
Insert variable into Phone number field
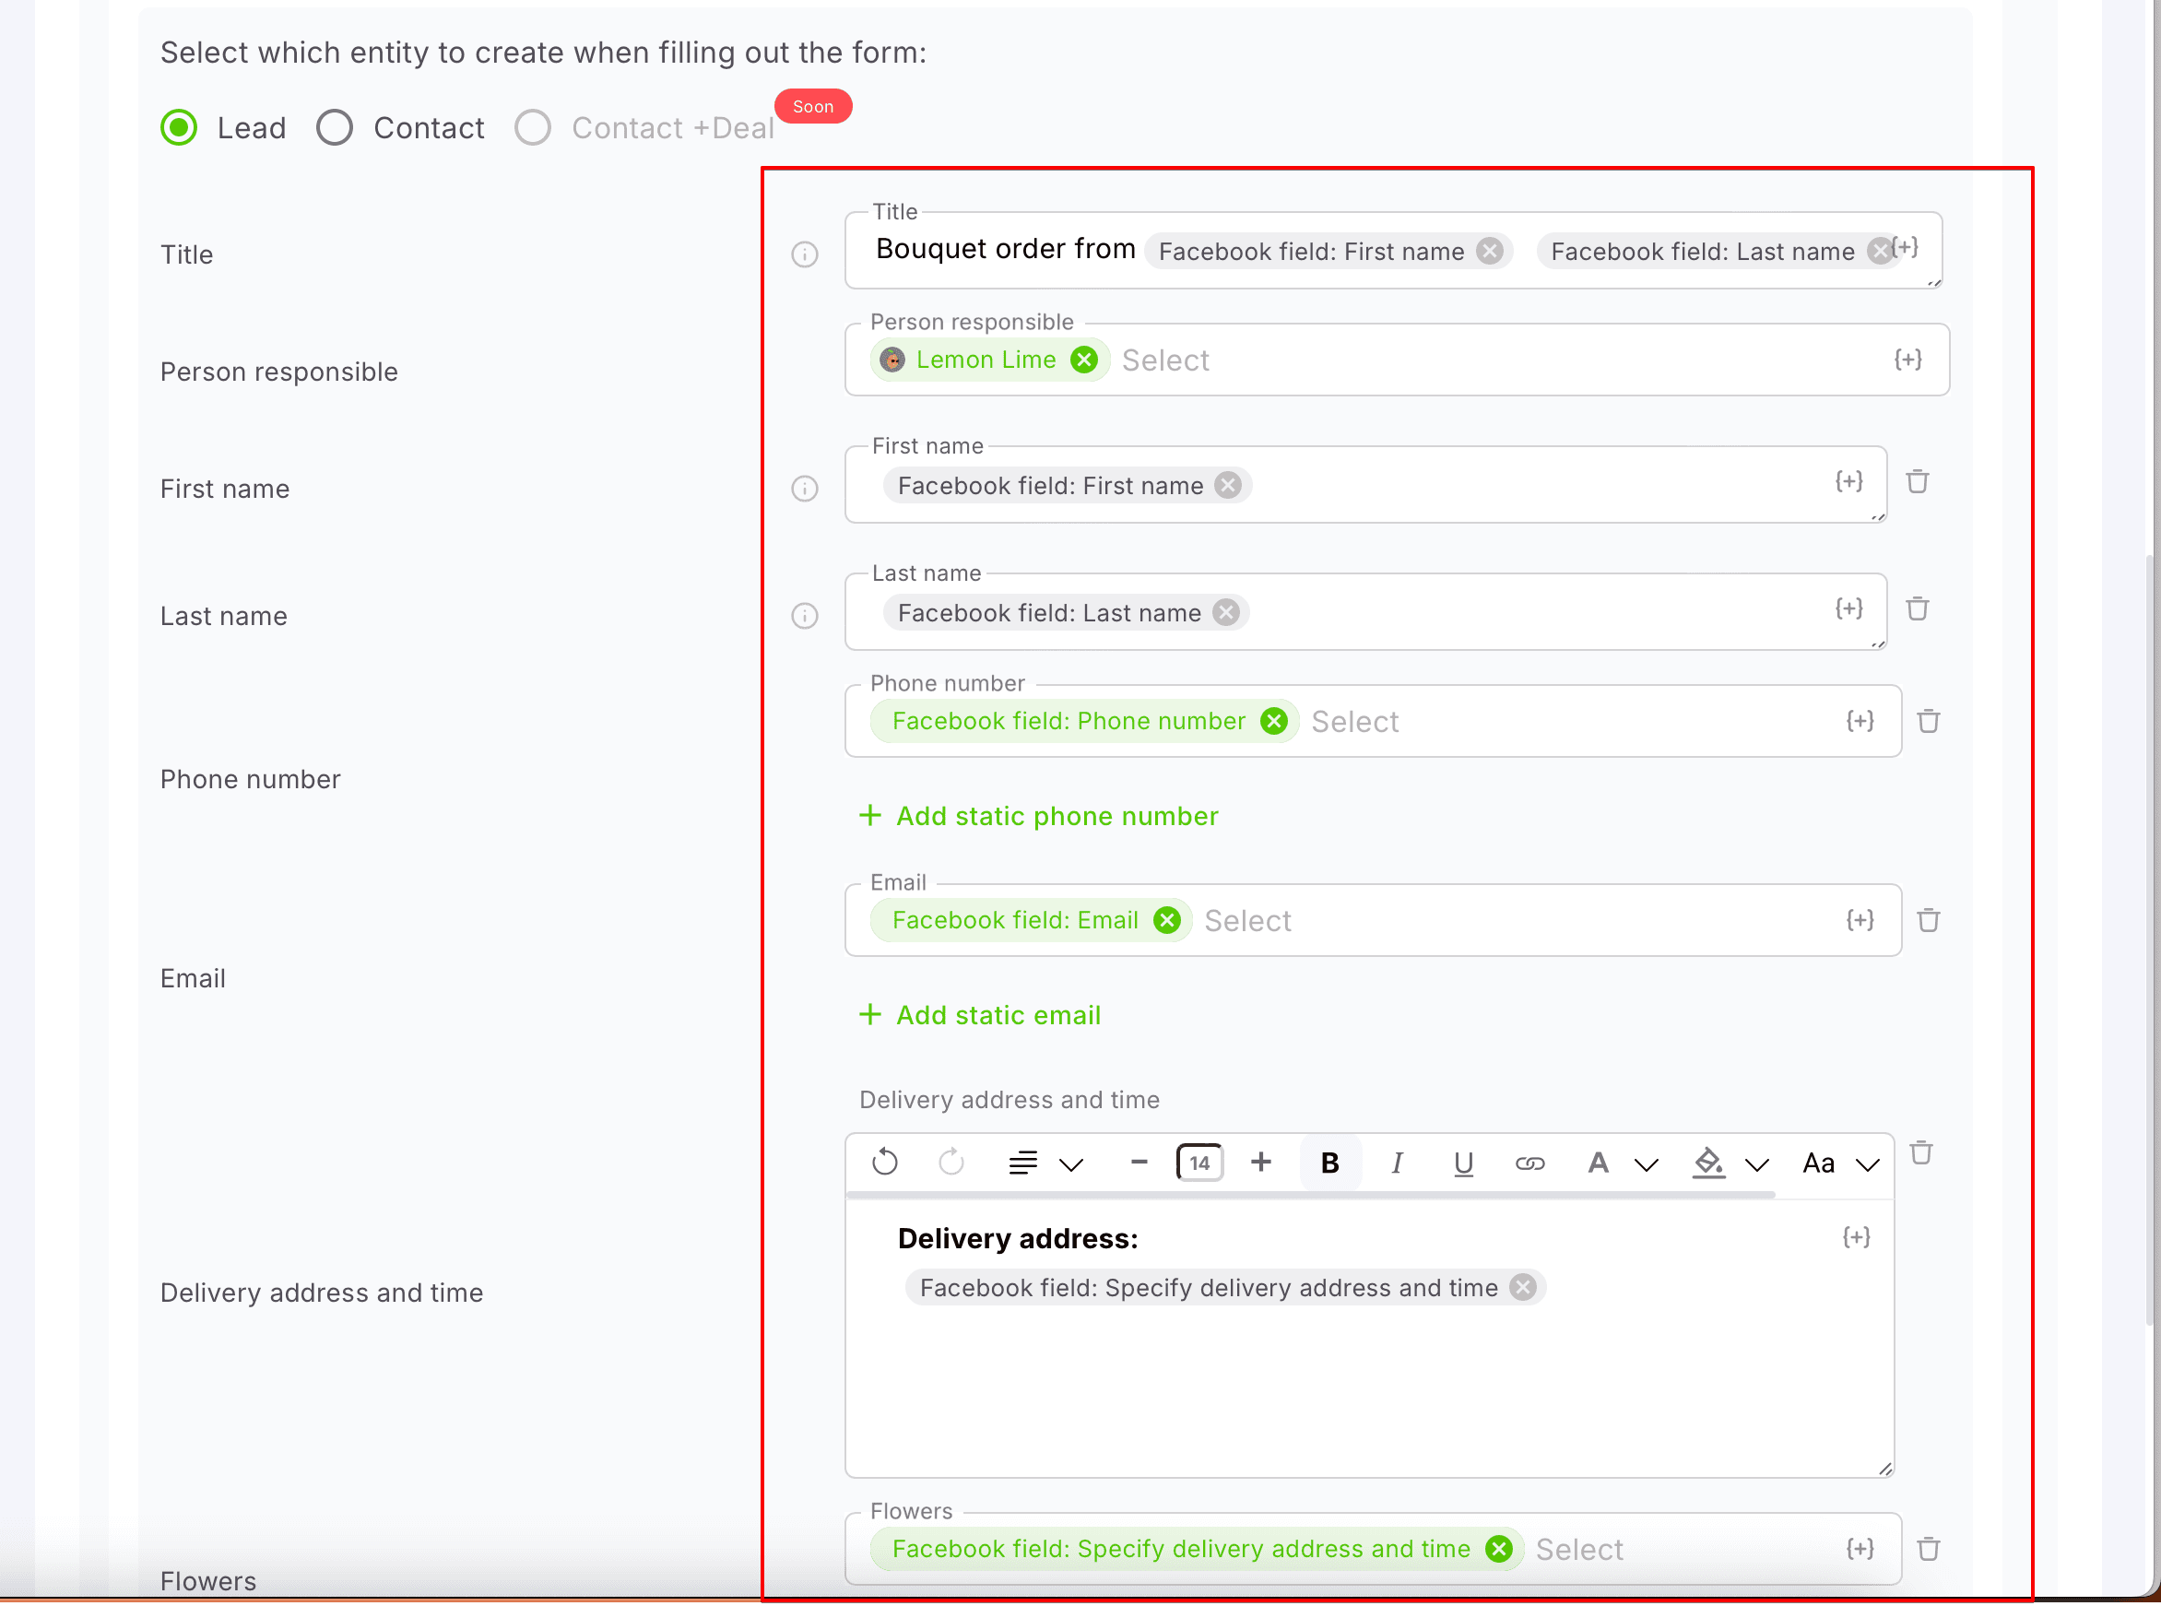pyautogui.click(x=1860, y=720)
